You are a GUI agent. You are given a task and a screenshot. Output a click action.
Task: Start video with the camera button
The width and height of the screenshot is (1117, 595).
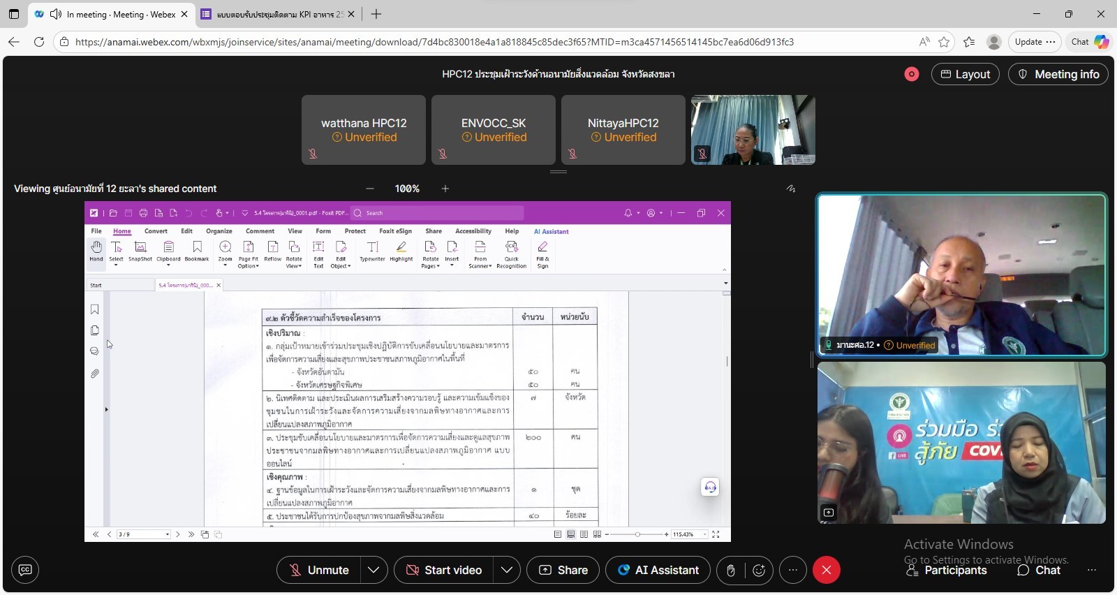click(444, 571)
